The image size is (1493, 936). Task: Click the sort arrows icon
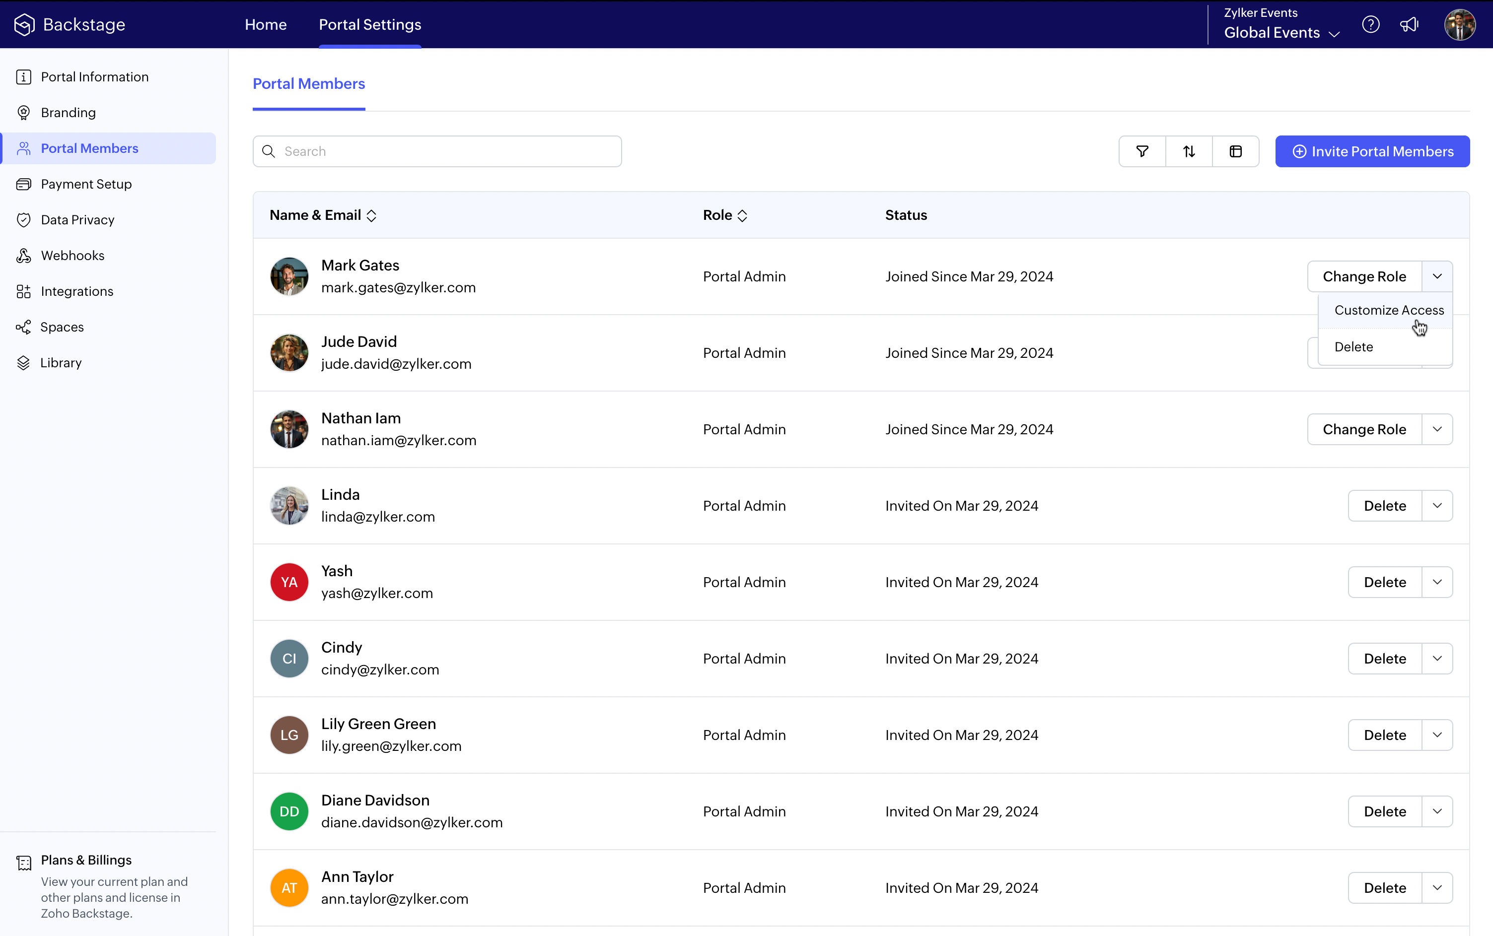1189,152
